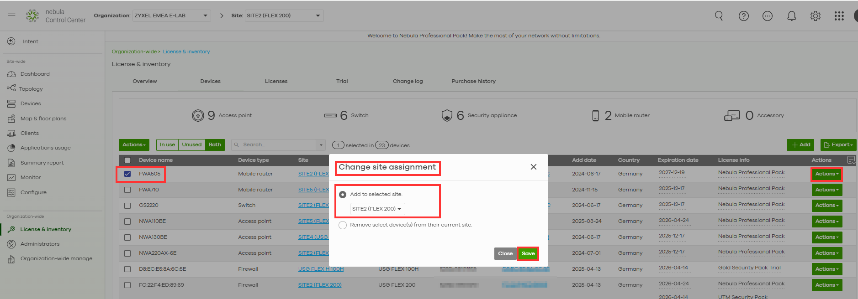Screen dimensions: 858x299
Task: Open Actions dropdown for GS2220 row
Action: (827, 206)
